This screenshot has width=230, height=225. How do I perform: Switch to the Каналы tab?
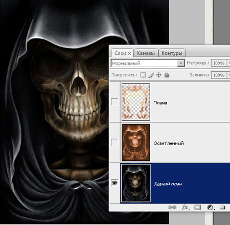pyautogui.click(x=146, y=53)
